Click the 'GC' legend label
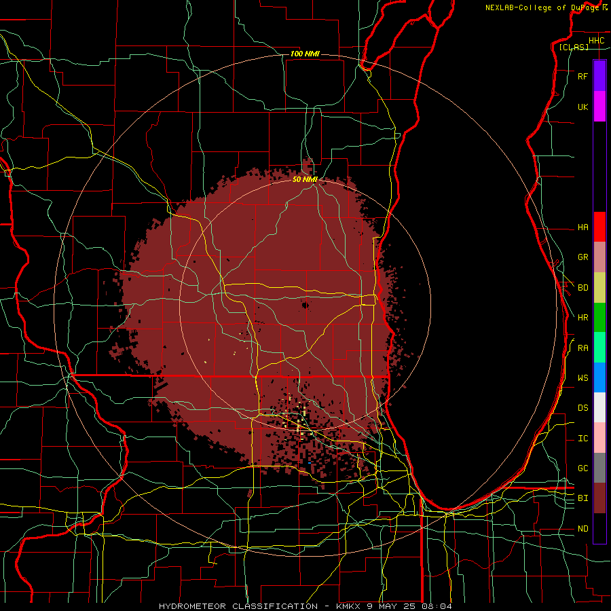This screenshot has height=611, width=611. pyautogui.click(x=582, y=468)
